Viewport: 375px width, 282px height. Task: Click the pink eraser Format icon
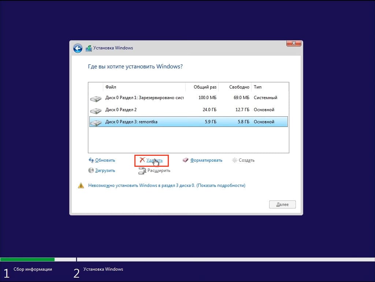(186, 160)
